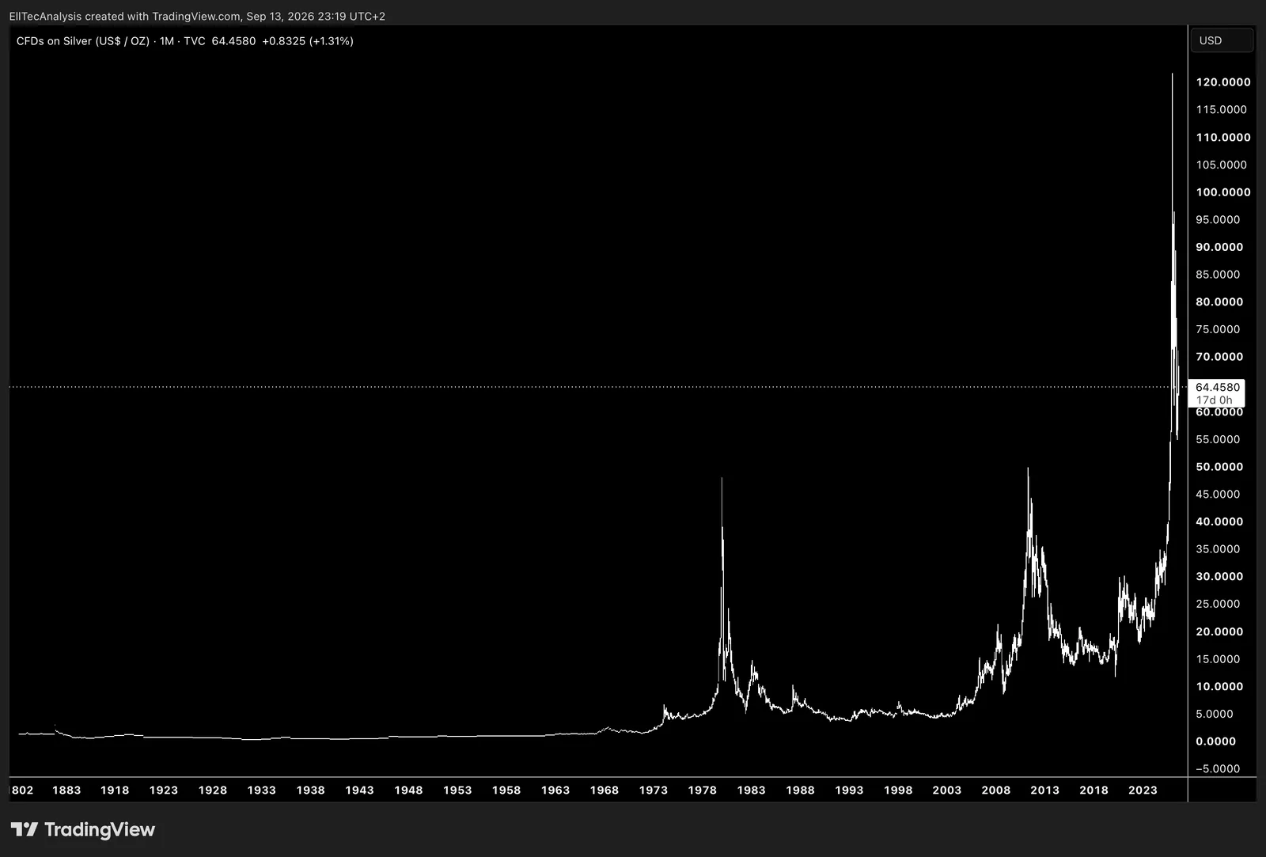Click the TradingView logo
This screenshot has width=1266, height=857.
tap(83, 829)
